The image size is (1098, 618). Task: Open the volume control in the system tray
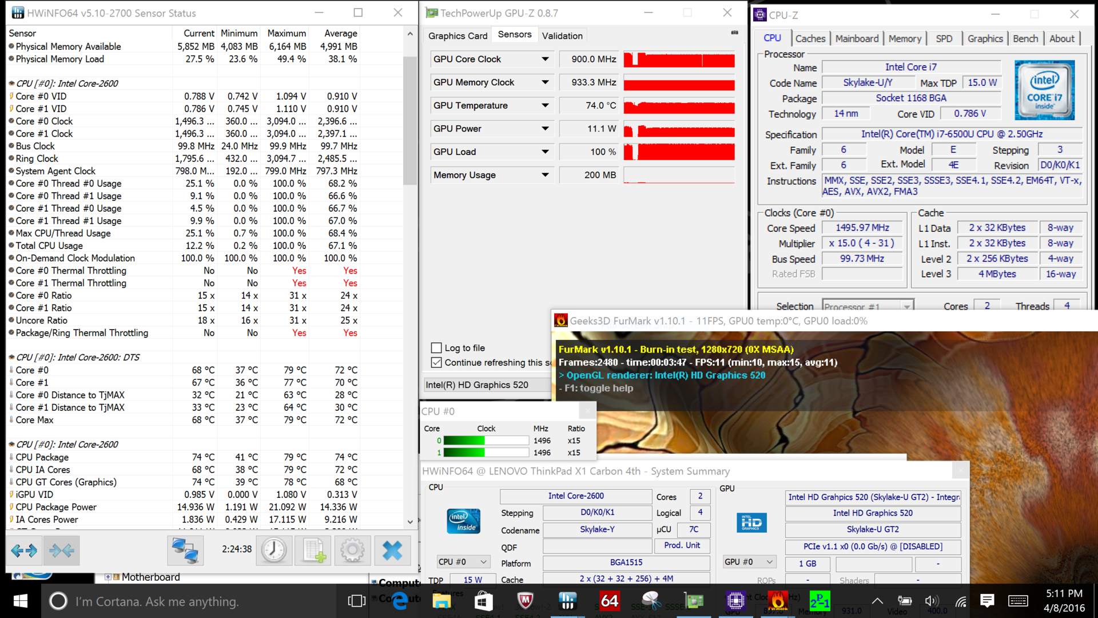(932, 601)
